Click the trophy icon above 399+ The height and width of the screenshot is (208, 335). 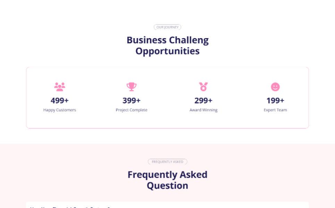point(132,87)
